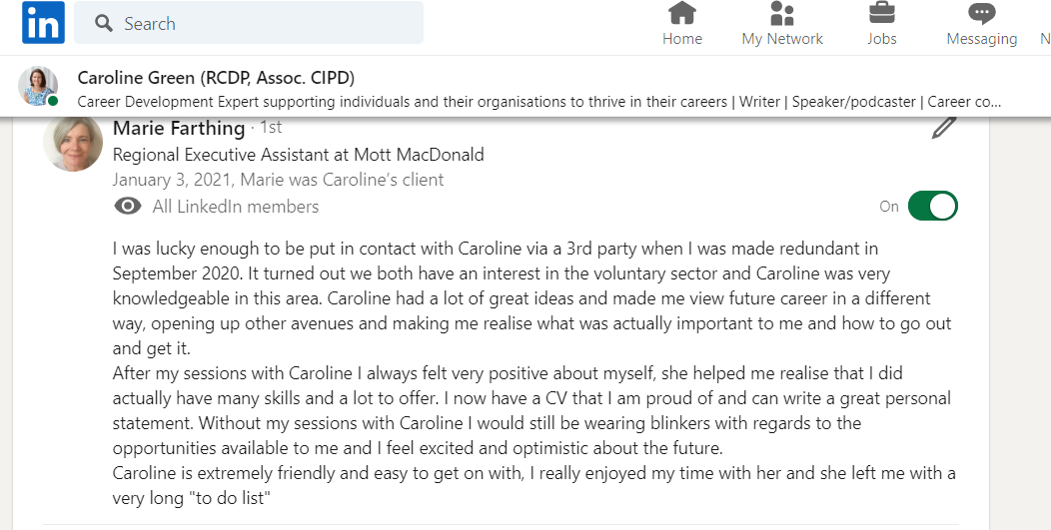Viewport: 1051px width, 530px height.
Task: Edit recommendation with pencil icon
Action: point(944,128)
